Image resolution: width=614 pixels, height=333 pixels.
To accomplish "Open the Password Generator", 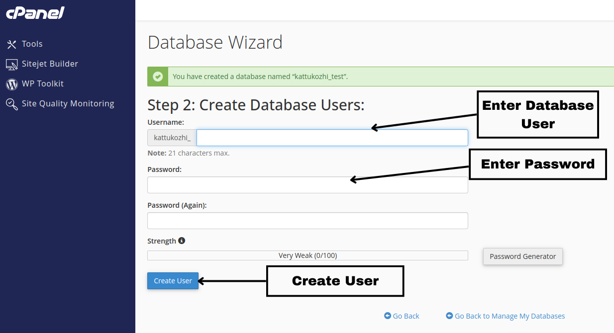I will click(522, 256).
